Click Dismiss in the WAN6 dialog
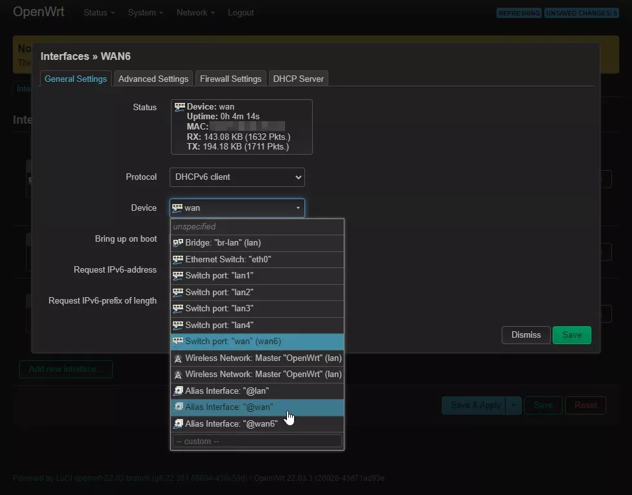The image size is (632, 495). click(526, 335)
